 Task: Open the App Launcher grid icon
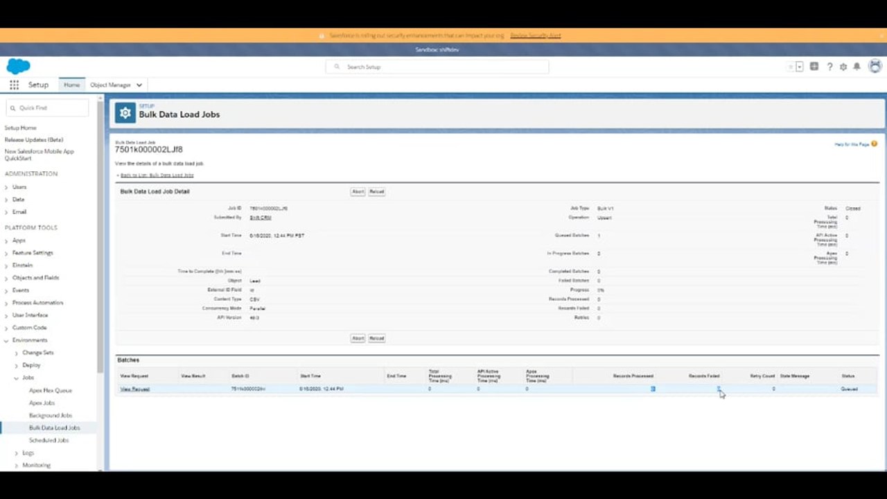tap(14, 85)
